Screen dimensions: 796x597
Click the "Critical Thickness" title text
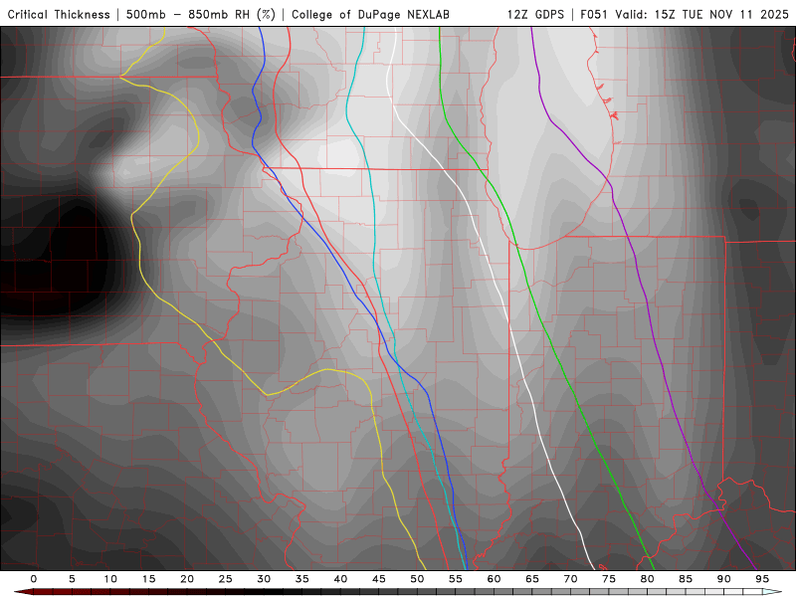(59, 14)
